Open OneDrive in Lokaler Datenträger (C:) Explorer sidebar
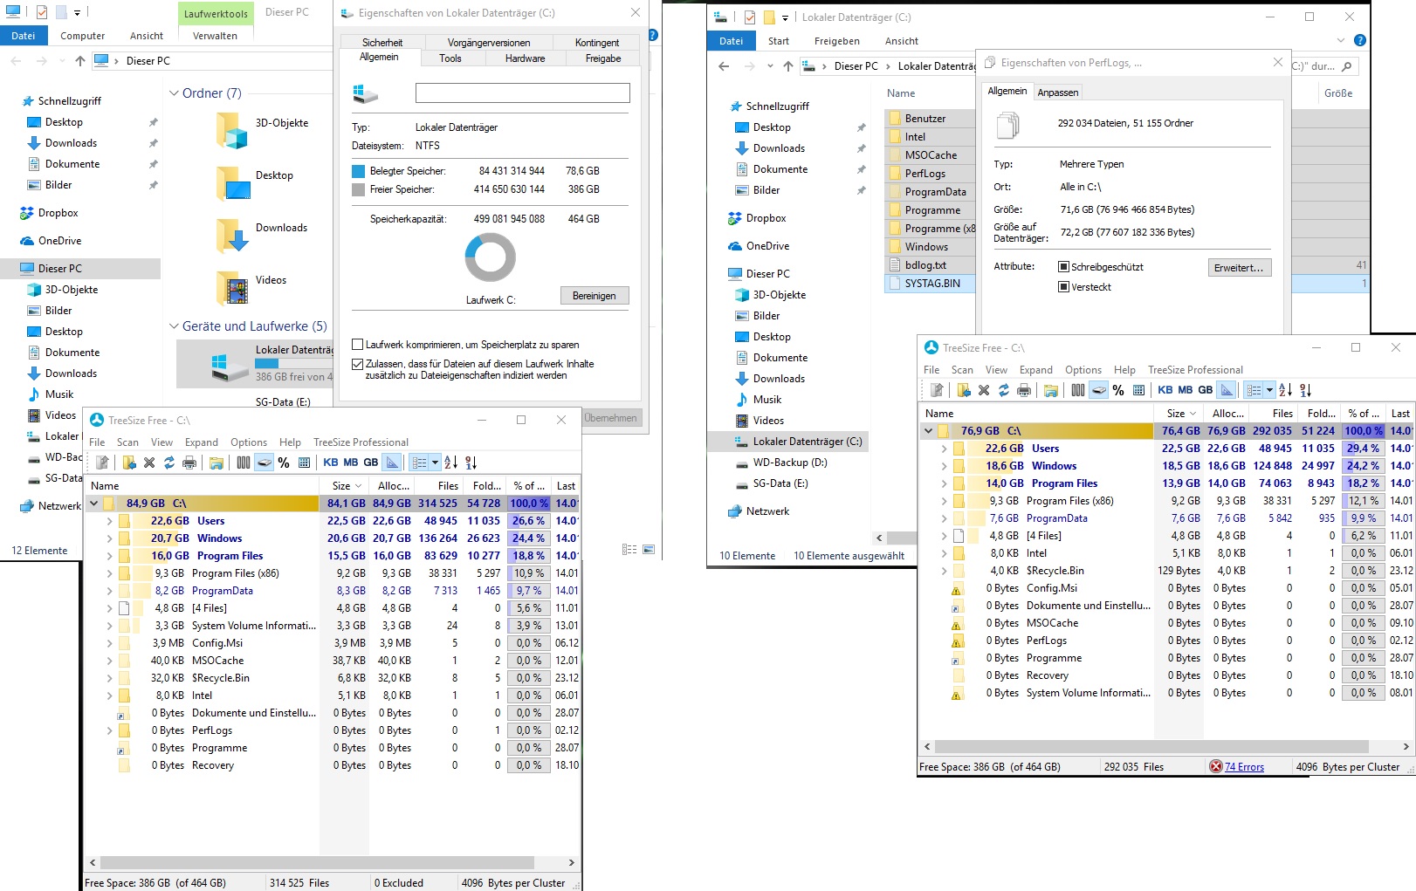 [x=767, y=246]
